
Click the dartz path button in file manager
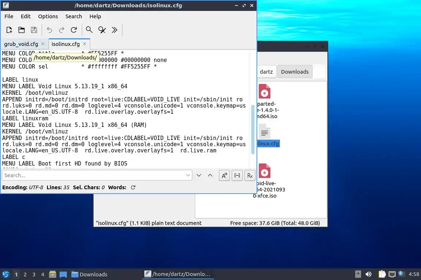pyautogui.click(x=267, y=71)
